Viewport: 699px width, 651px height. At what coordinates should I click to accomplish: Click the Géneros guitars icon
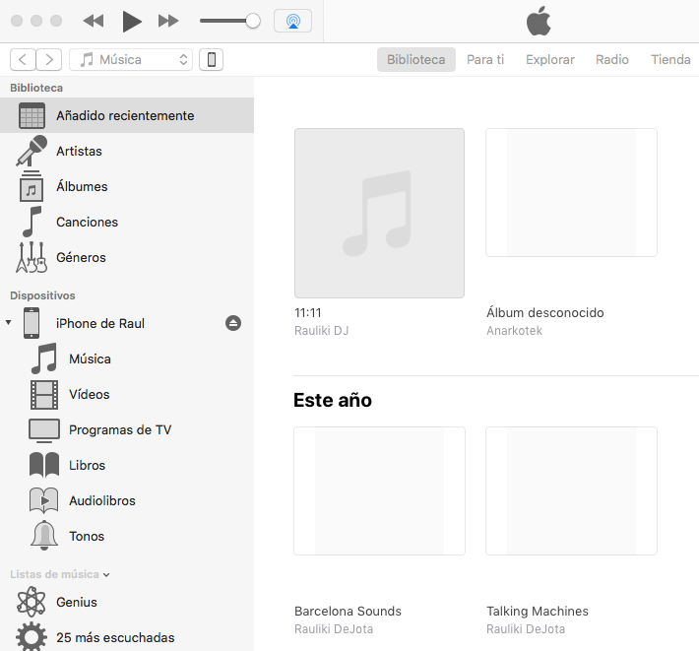tap(32, 257)
